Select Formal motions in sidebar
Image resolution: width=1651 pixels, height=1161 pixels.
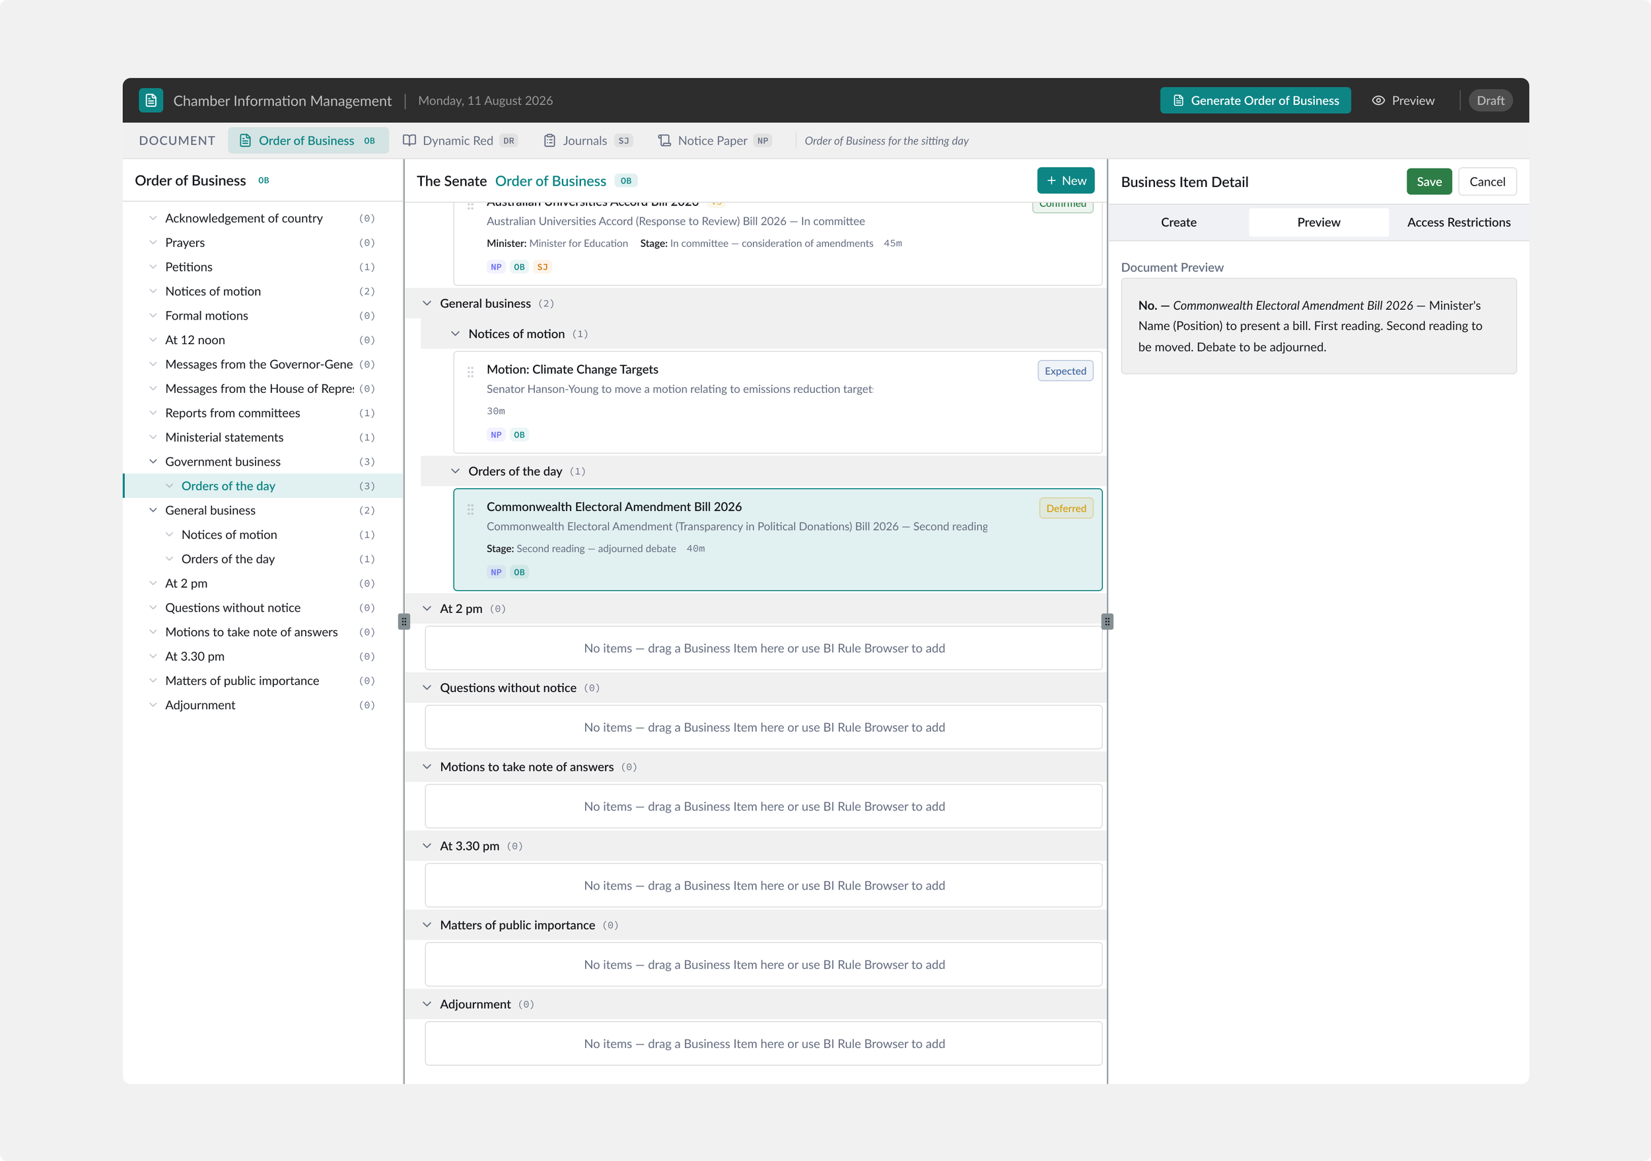(263, 316)
